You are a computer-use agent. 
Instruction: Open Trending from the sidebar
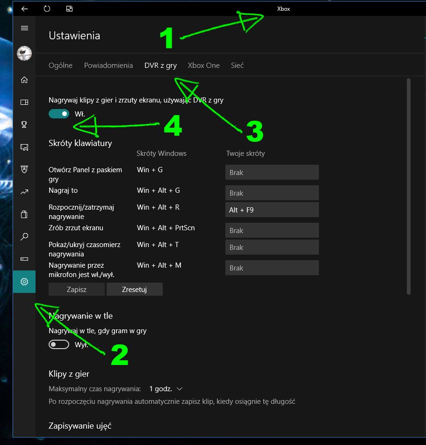coord(24,192)
